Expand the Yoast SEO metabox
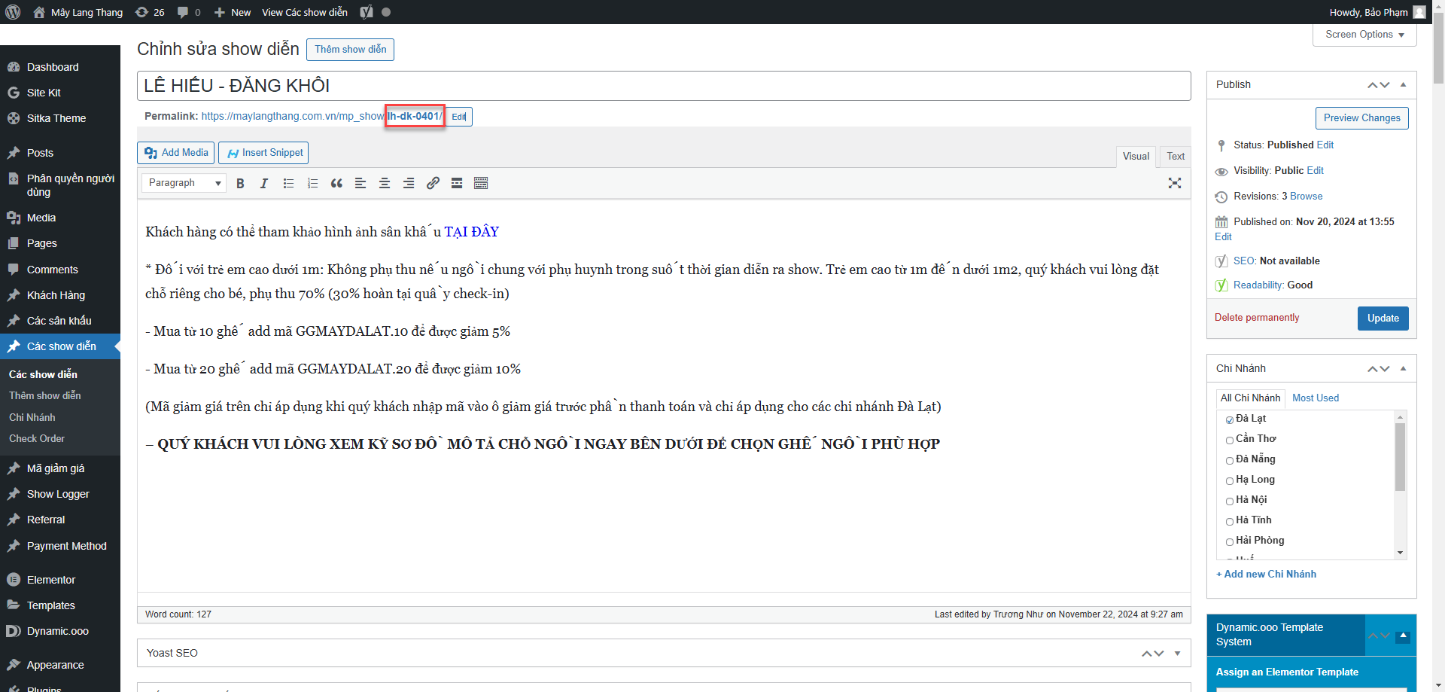This screenshot has width=1445, height=692. click(1177, 654)
